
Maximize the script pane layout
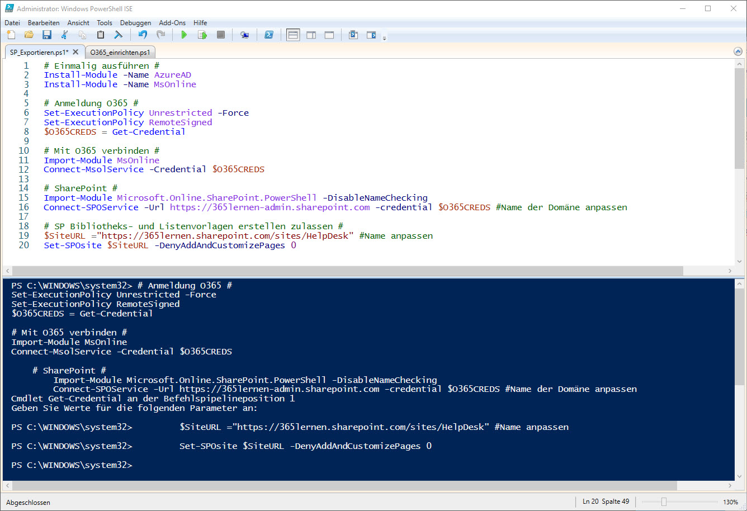click(329, 35)
